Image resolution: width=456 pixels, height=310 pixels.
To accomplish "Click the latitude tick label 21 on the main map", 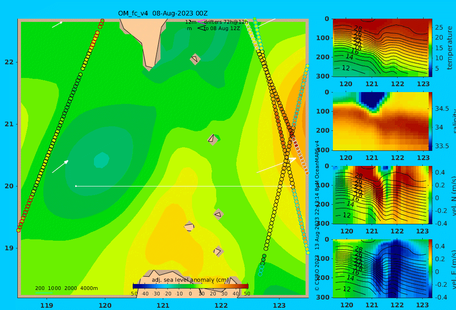I will tap(9, 124).
